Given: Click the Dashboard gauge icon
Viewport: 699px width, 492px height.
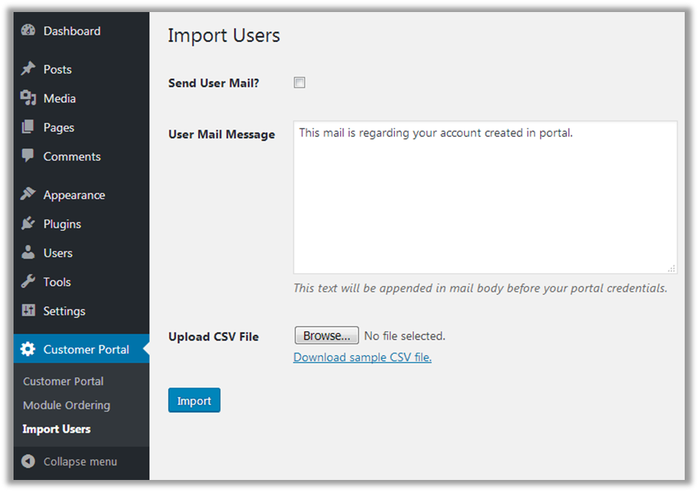Looking at the screenshot, I should coord(29,31).
